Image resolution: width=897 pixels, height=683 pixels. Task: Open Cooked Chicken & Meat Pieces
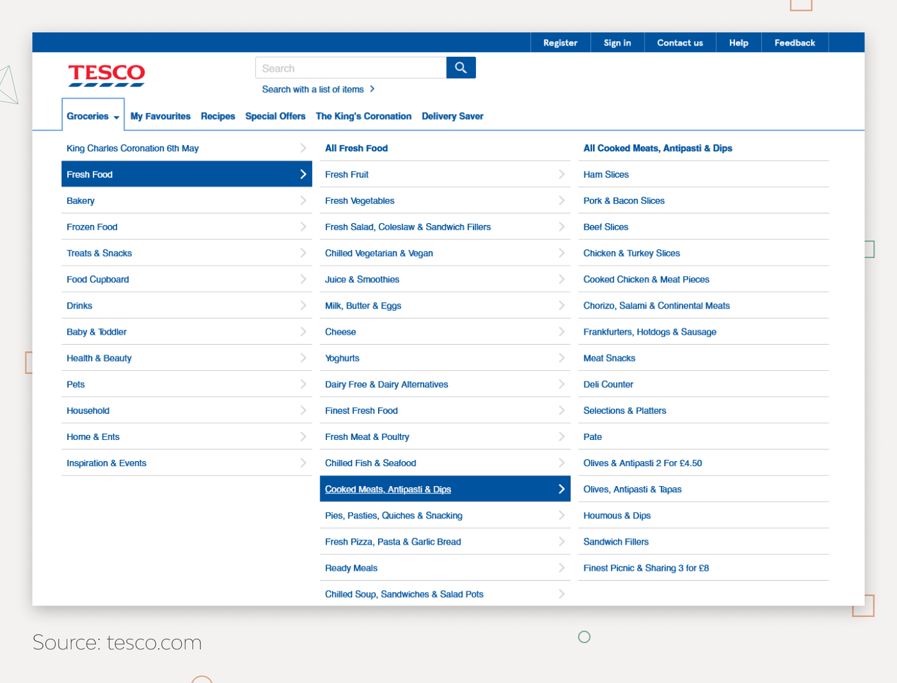coord(647,279)
